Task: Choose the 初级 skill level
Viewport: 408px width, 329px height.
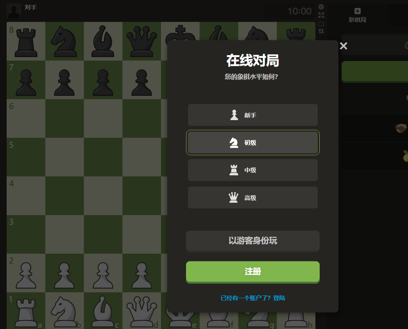Action: [253, 142]
